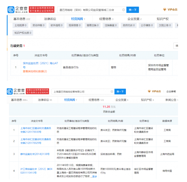This screenshot has width=187, height=182.
Task: Open the 企业发展 2 tab
Action: click(x=134, y=19)
